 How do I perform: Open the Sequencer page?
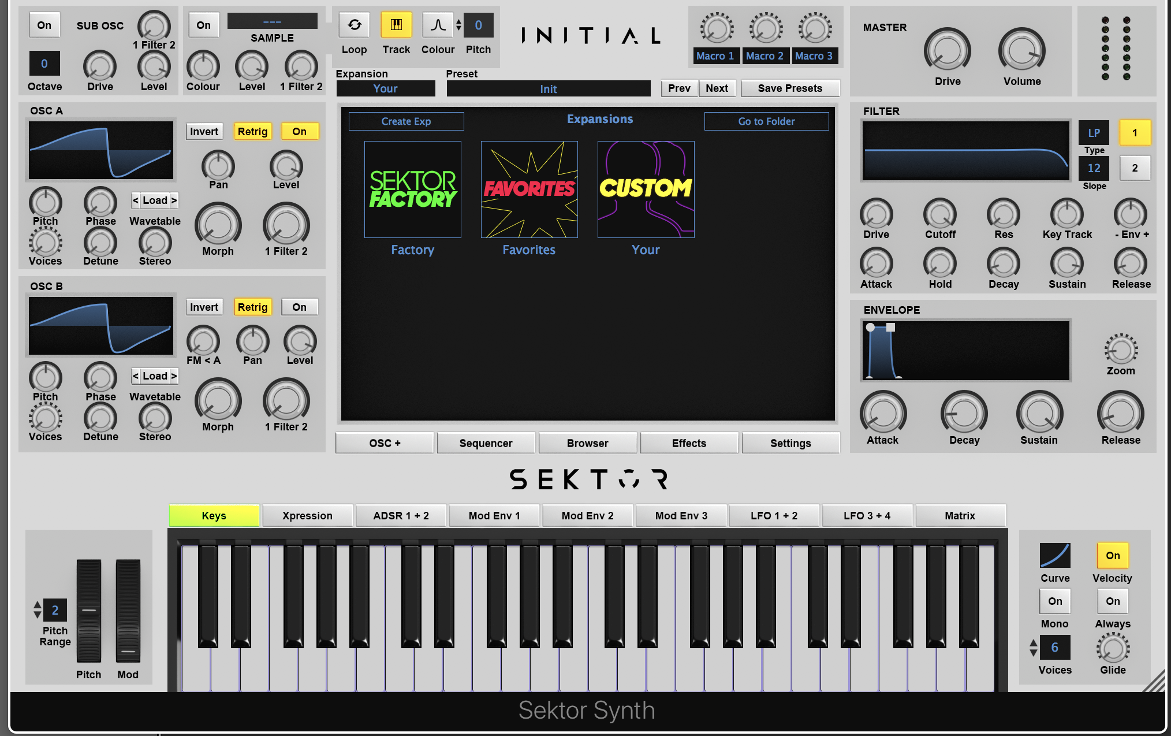tap(486, 443)
